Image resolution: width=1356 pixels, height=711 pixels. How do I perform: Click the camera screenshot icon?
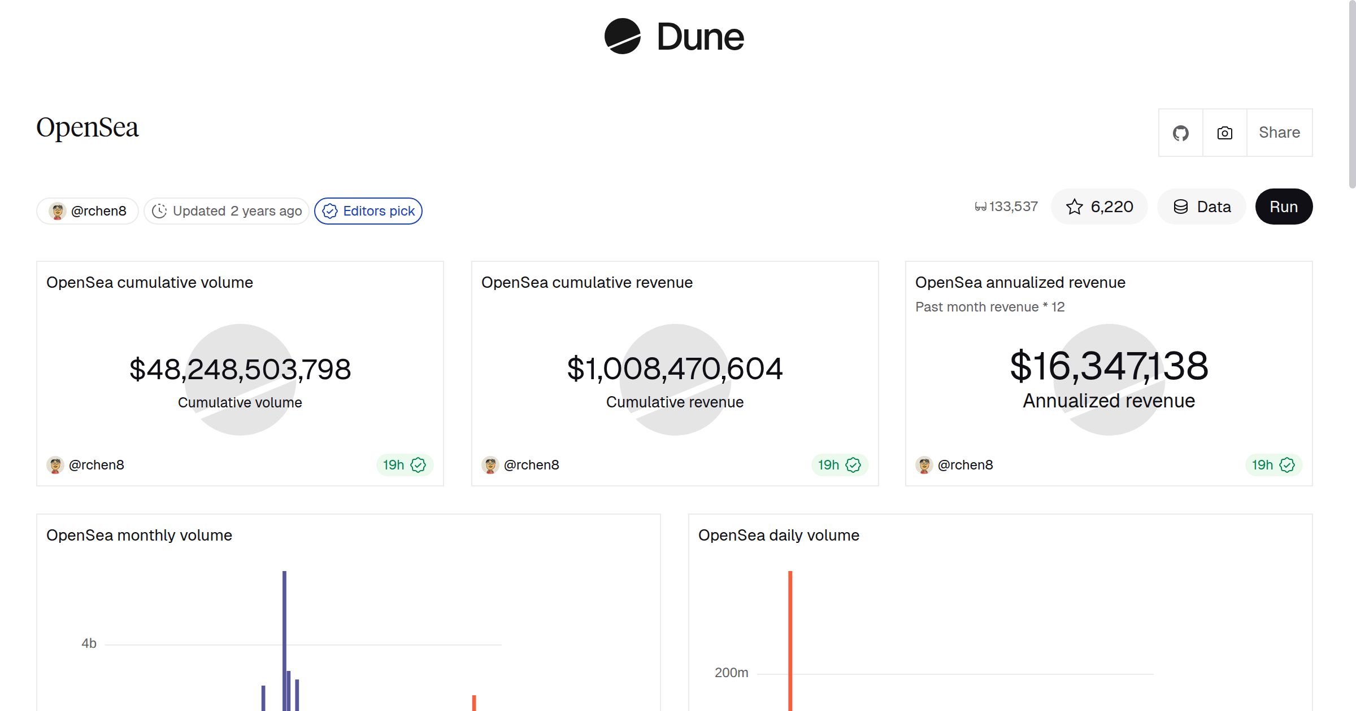click(1224, 133)
